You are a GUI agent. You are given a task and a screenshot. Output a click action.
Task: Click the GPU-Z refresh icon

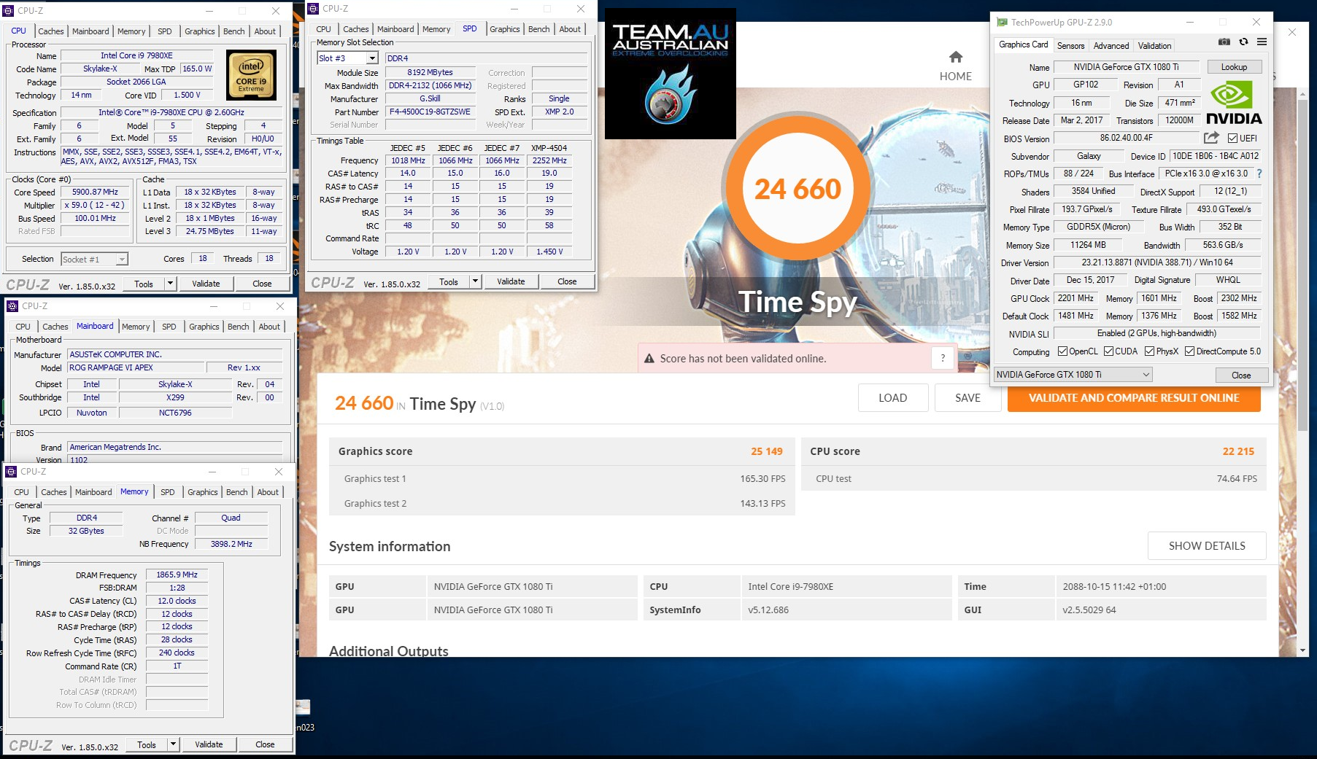pos(1243,42)
